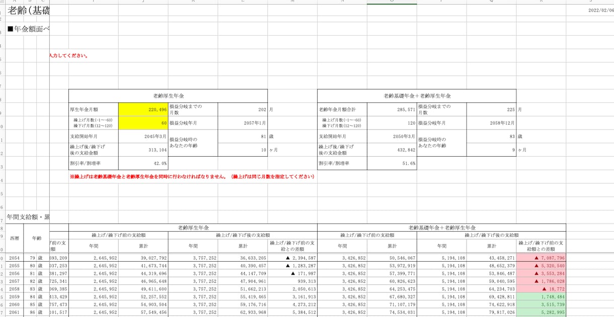Select the date cell 2022/02/06
Screen dimensions: 614x317
(600, 10)
